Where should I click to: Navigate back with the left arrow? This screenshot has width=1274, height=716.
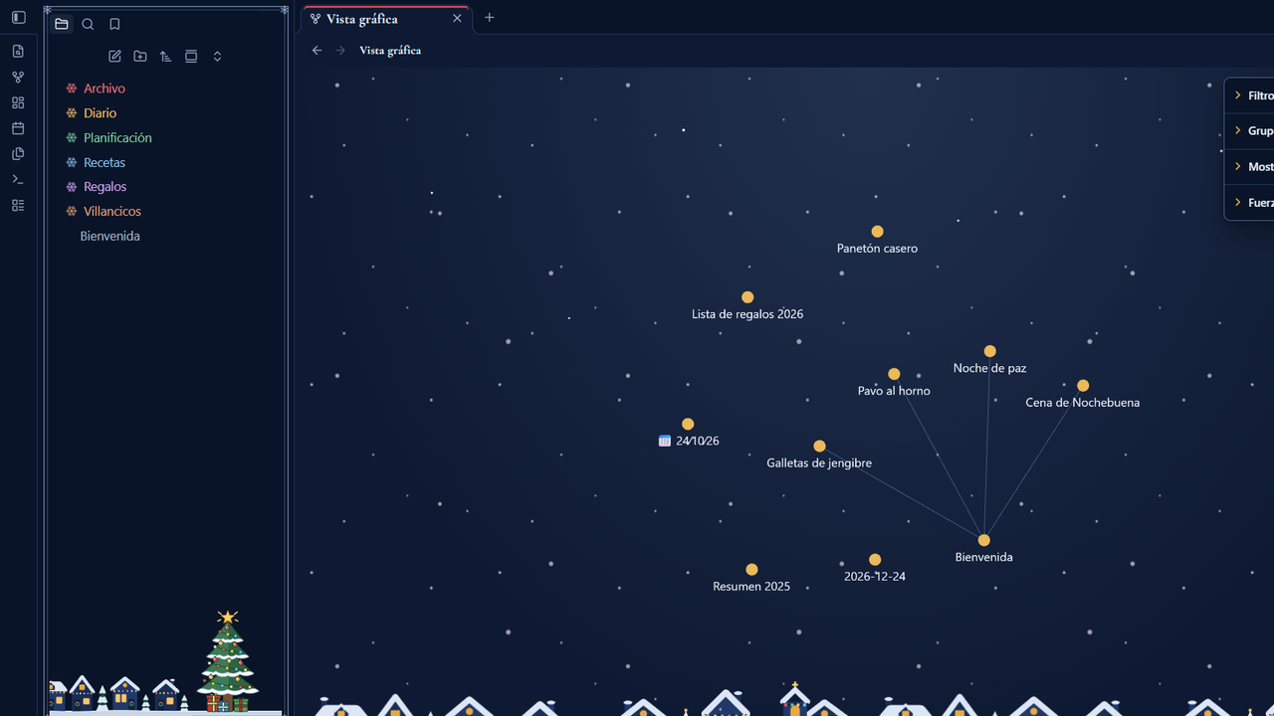[x=317, y=51]
